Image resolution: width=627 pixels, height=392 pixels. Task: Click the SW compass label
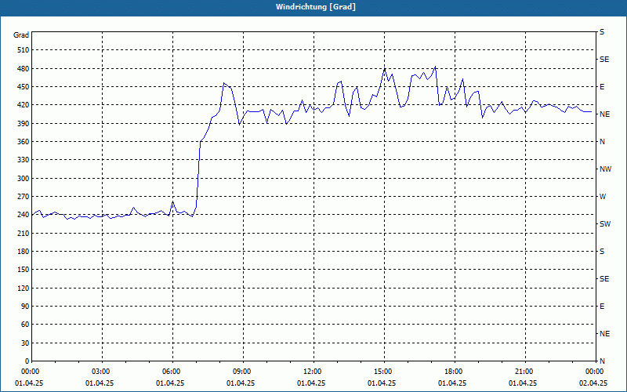[x=605, y=224]
